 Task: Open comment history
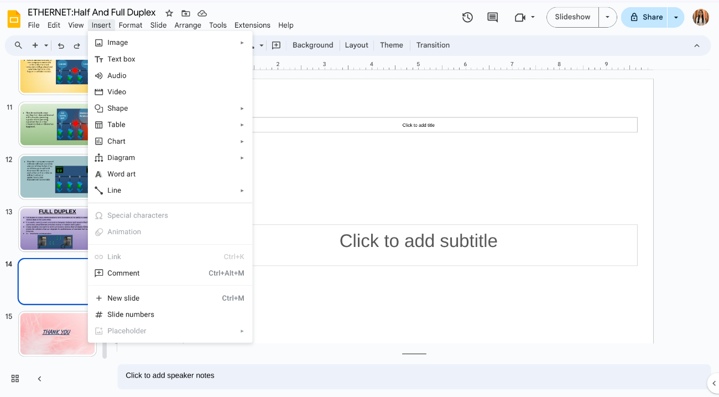tap(492, 17)
